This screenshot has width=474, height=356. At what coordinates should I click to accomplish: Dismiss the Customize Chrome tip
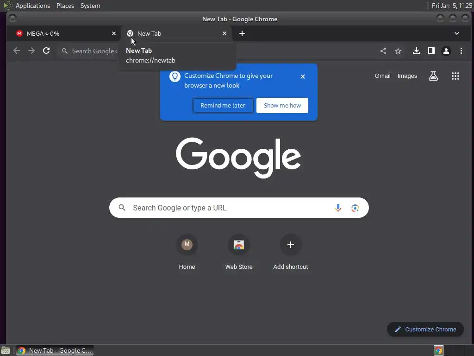pos(303,76)
